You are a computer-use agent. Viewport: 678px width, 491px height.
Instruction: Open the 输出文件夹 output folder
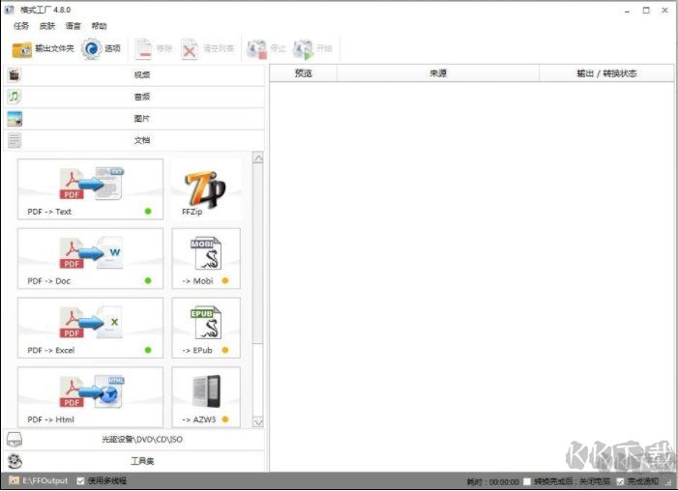(x=43, y=48)
